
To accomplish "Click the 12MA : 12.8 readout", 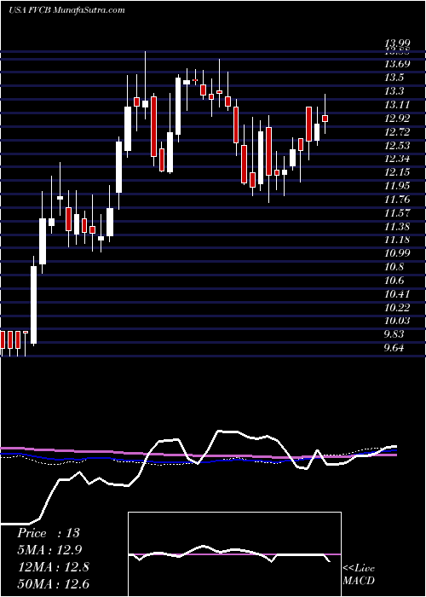I will [x=53, y=567].
